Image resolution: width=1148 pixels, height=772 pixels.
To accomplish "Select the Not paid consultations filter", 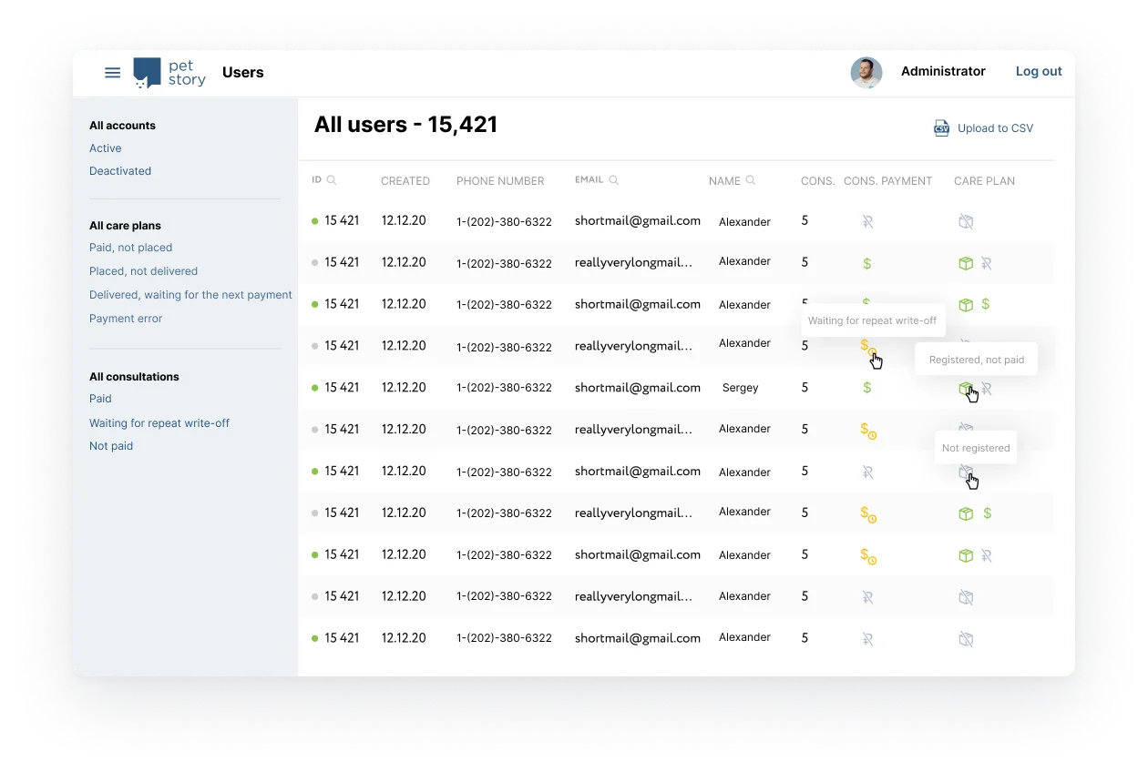I will (111, 445).
